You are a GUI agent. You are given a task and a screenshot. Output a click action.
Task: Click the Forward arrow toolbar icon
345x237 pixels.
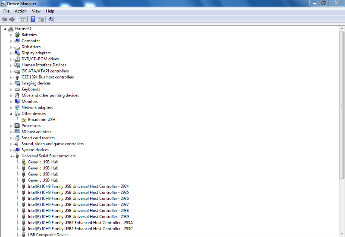(12, 19)
